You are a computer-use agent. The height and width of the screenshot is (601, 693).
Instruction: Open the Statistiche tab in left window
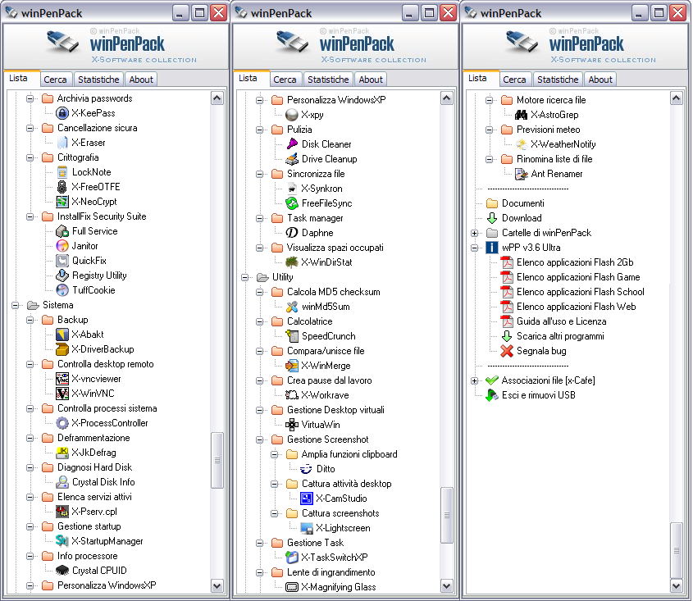[98, 80]
